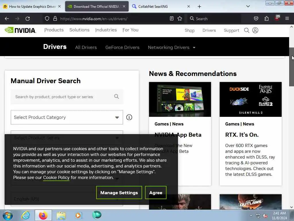
Task: Open the media player taskbar icon
Action: click(78, 215)
